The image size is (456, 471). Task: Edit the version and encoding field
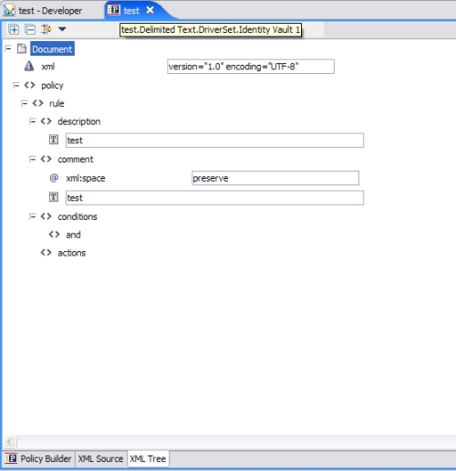(x=251, y=67)
